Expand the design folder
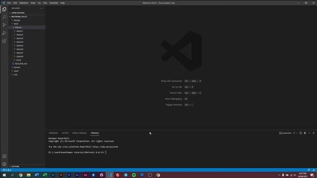The height and width of the screenshot is (178, 317). point(27,20)
